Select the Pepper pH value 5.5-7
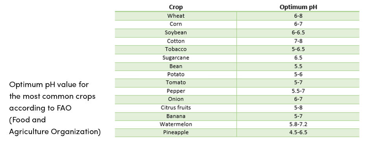 (x=298, y=91)
